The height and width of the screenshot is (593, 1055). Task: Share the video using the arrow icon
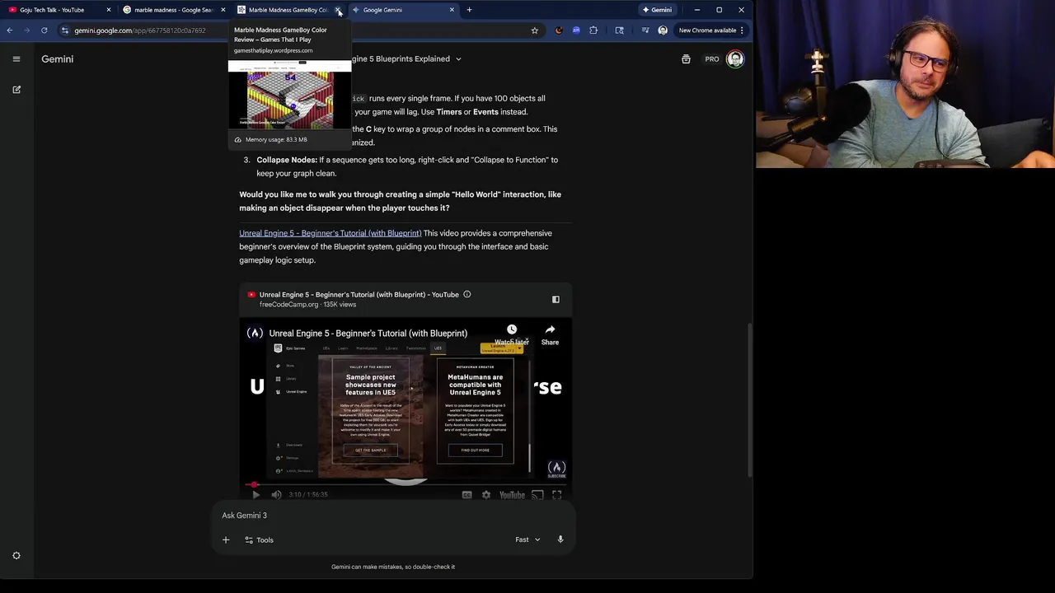click(x=550, y=329)
